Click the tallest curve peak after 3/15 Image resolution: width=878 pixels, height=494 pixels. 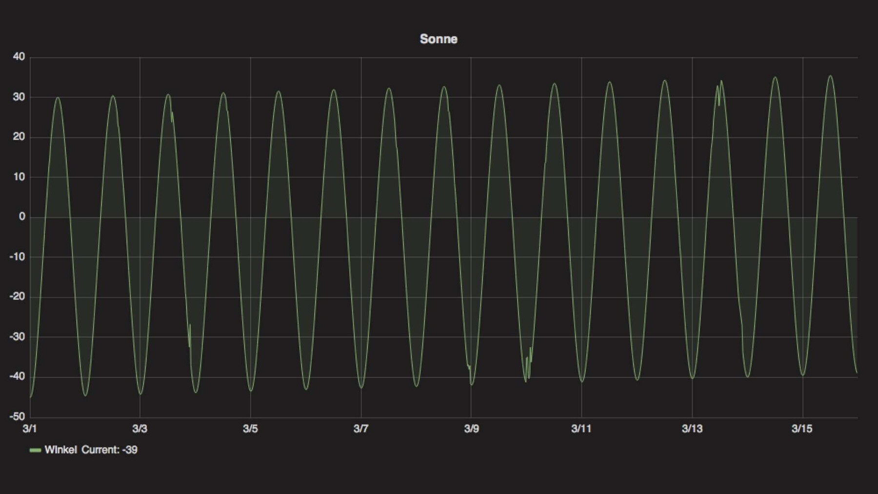tap(830, 77)
